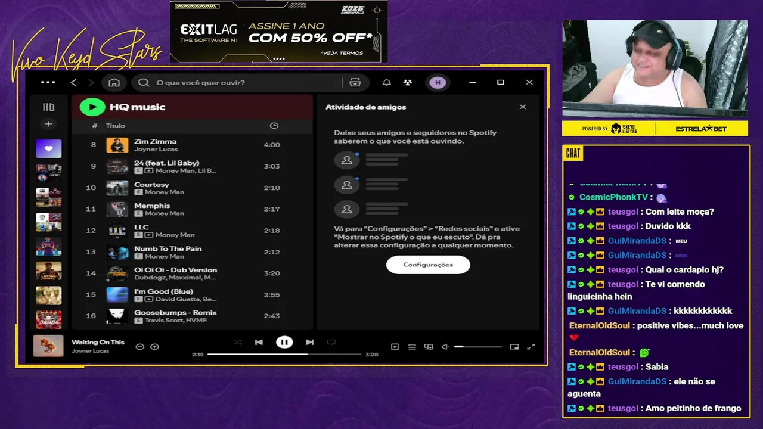Open the three-dots app menu in Spotify
Viewport: 763px width, 429px height.
pyautogui.click(x=48, y=82)
